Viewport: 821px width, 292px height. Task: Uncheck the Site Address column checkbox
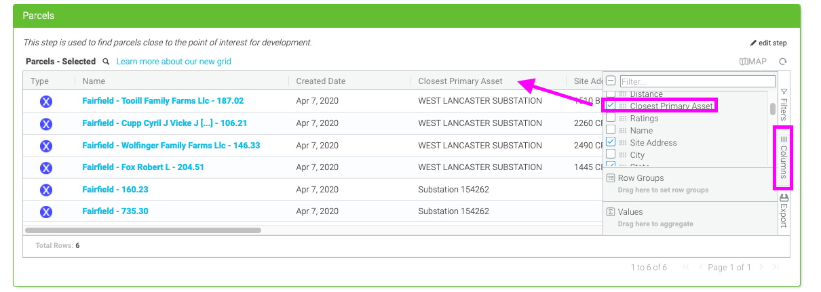point(611,142)
